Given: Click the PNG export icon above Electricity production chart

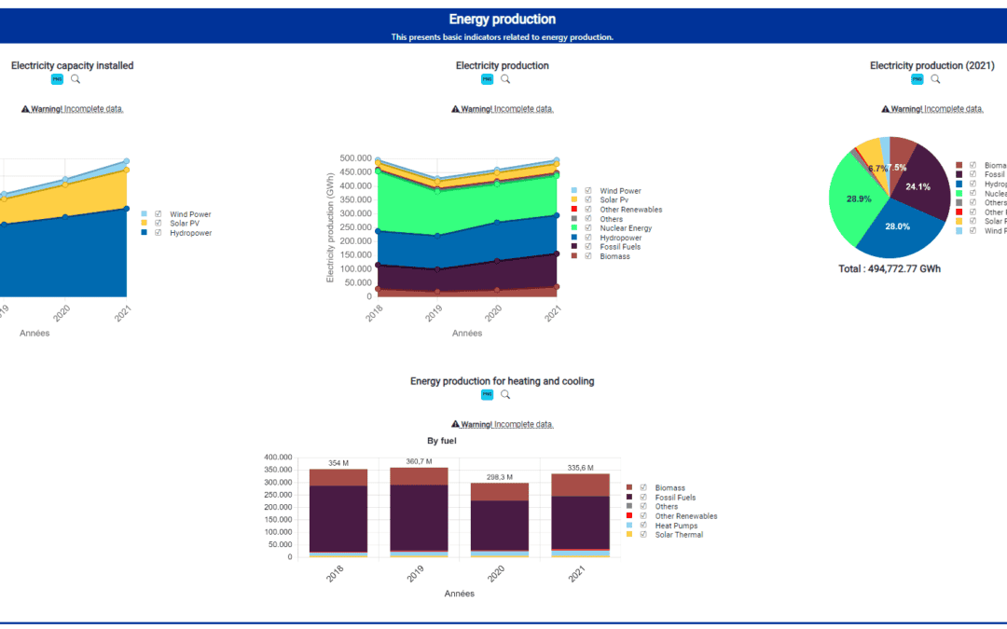Looking at the screenshot, I should click(x=486, y=79).
